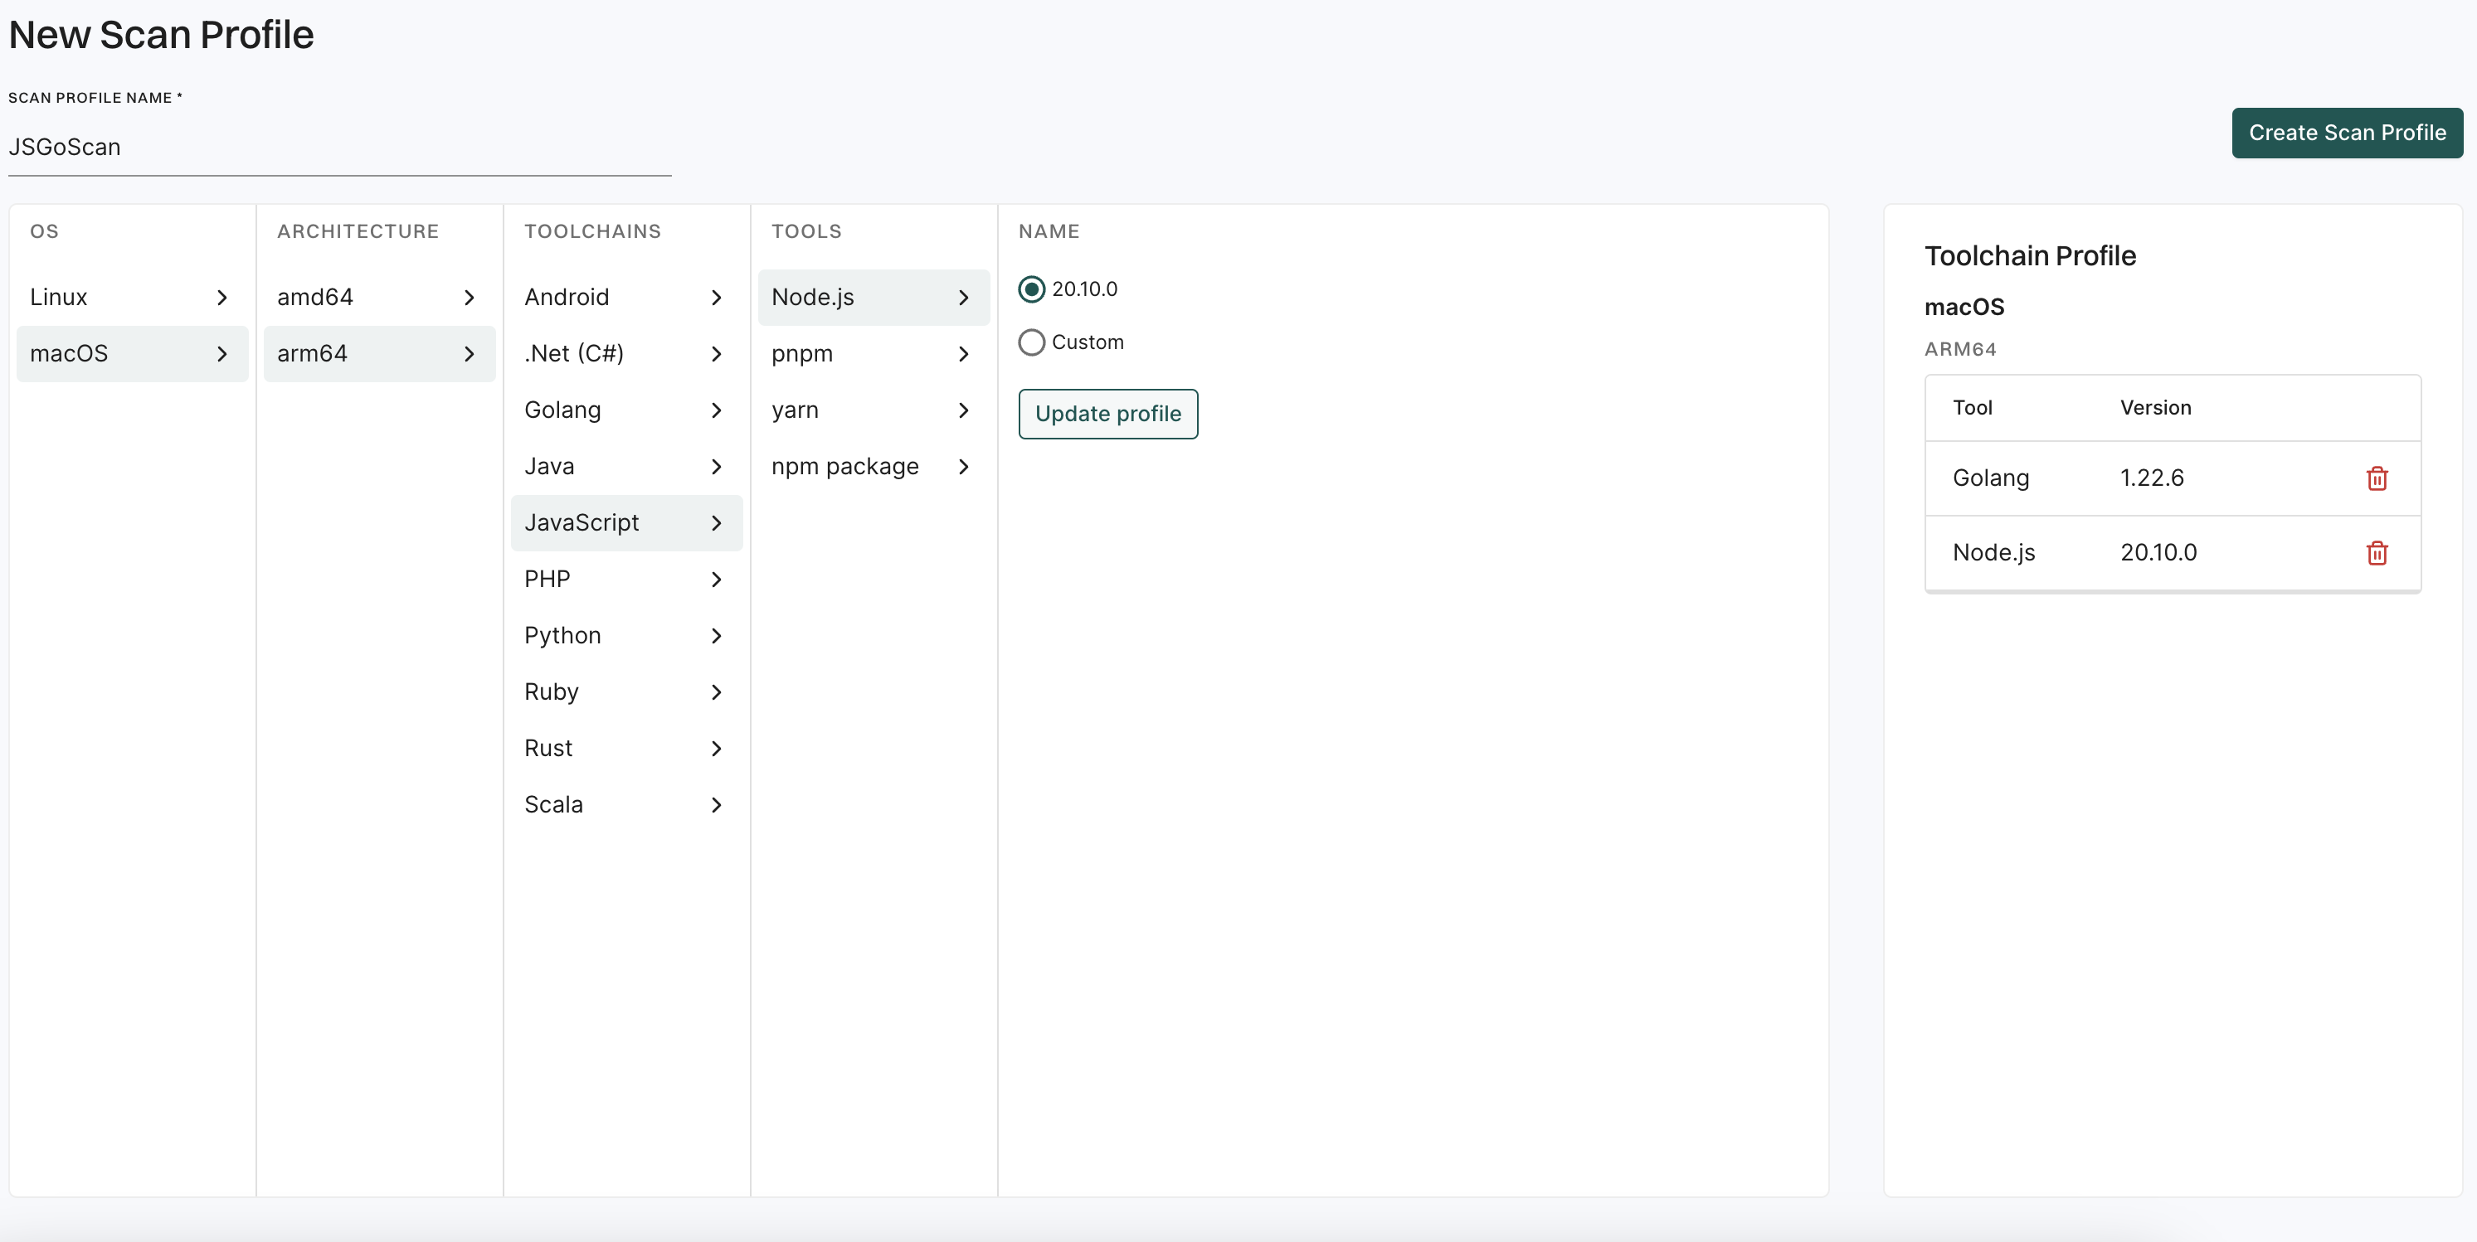
Task: Select the 20.10.0 version radio button
Action: point(1032,289)
